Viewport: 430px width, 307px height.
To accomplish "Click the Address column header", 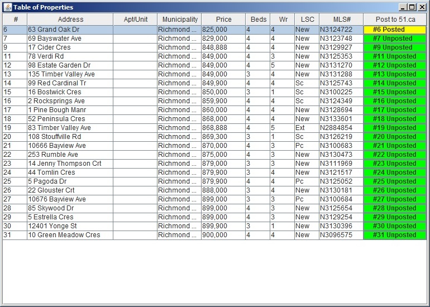I will 70,20.
